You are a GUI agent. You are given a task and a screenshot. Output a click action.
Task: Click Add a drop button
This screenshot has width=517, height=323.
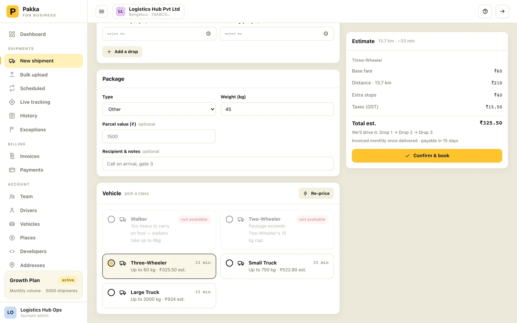[122, 52]
